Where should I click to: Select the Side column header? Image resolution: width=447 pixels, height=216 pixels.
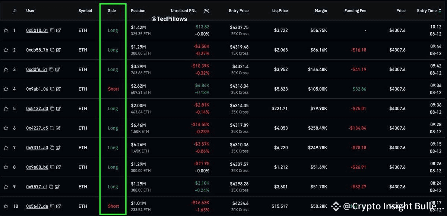[112, 11]
